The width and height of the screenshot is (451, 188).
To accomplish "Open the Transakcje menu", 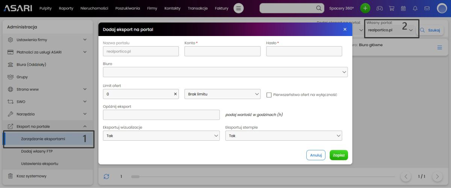I will click(x=198, y=8).
